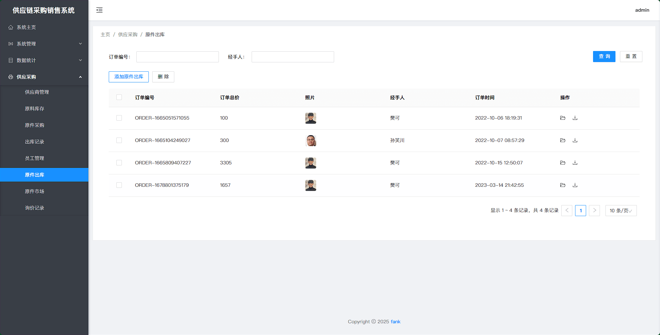The width and height of the screenshot is (660, 335).
Task: Click the sidebar collapse icon in header
Action: [99, 10]
